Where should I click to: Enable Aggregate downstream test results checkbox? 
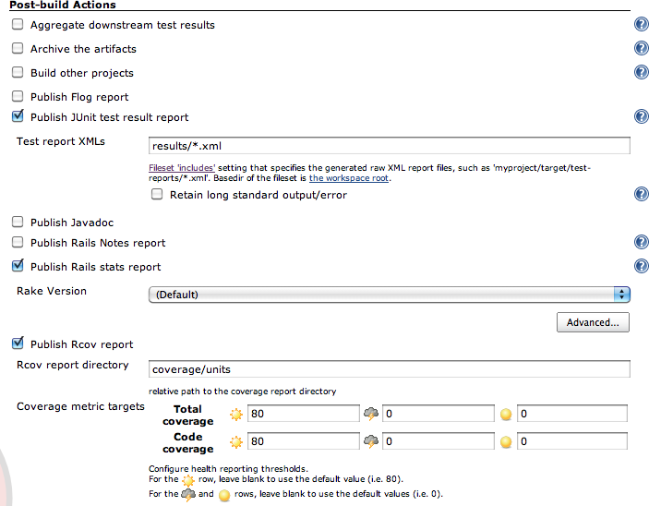click(18, 24)
